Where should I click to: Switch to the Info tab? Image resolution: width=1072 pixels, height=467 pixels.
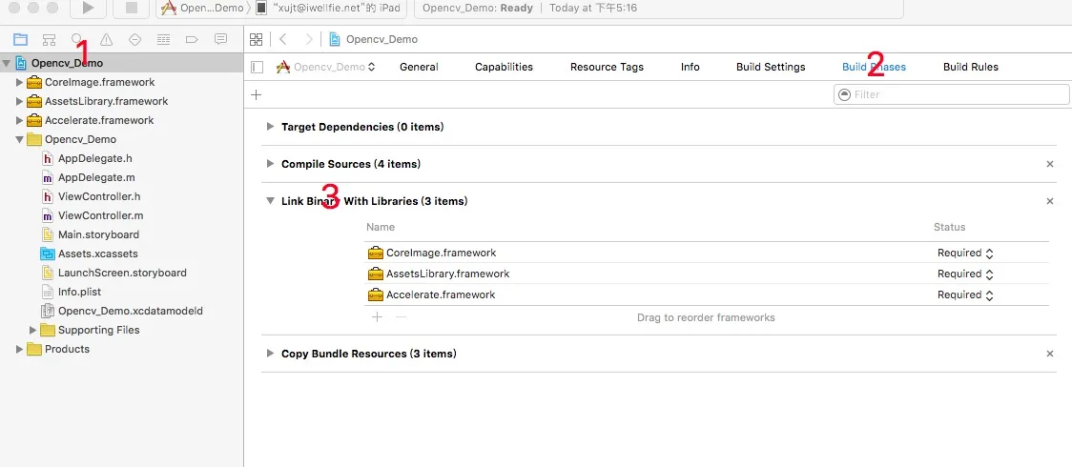coord(691,67)
